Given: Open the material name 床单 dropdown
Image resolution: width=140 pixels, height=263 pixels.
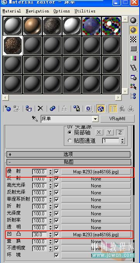Looking at the screenshot, I should pyautogui.click(x=95, y=119).
